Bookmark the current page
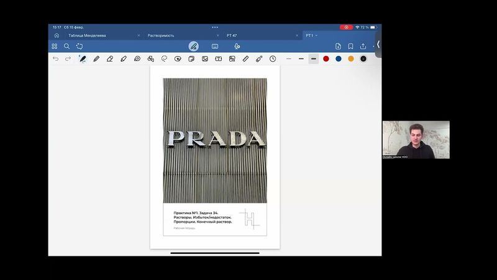This screenshot has height=280, width=497. 350,46
